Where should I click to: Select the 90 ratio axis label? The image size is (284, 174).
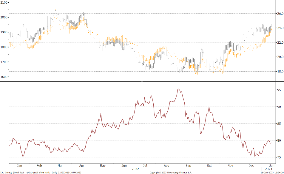(x=279, y=107)
